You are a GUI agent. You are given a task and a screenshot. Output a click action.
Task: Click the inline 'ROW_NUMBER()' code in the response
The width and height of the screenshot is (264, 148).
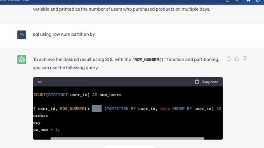click(x=149, y=60)
